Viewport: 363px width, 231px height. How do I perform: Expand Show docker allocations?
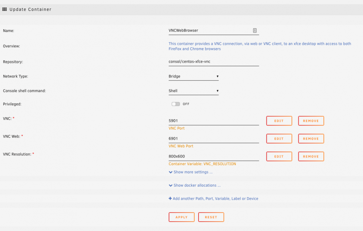[x=195, y=185]
